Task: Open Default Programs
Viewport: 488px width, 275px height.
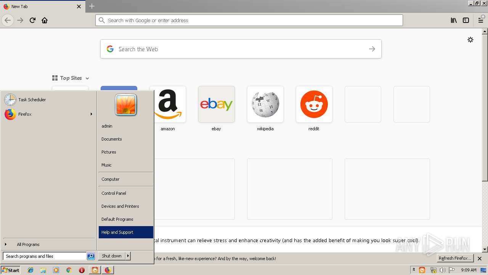Action: (x=126, y=219)
